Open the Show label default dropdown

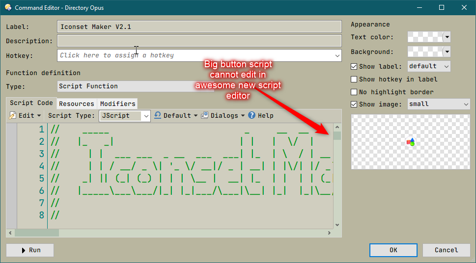point(429,66)
